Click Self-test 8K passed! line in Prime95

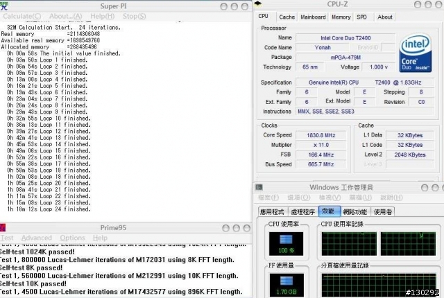pos(31,268)
